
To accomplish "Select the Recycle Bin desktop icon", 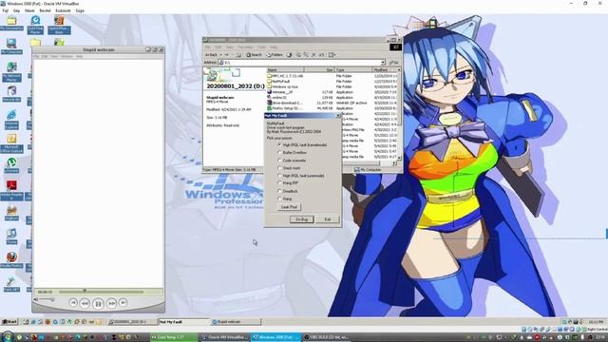I will point(11,94).
